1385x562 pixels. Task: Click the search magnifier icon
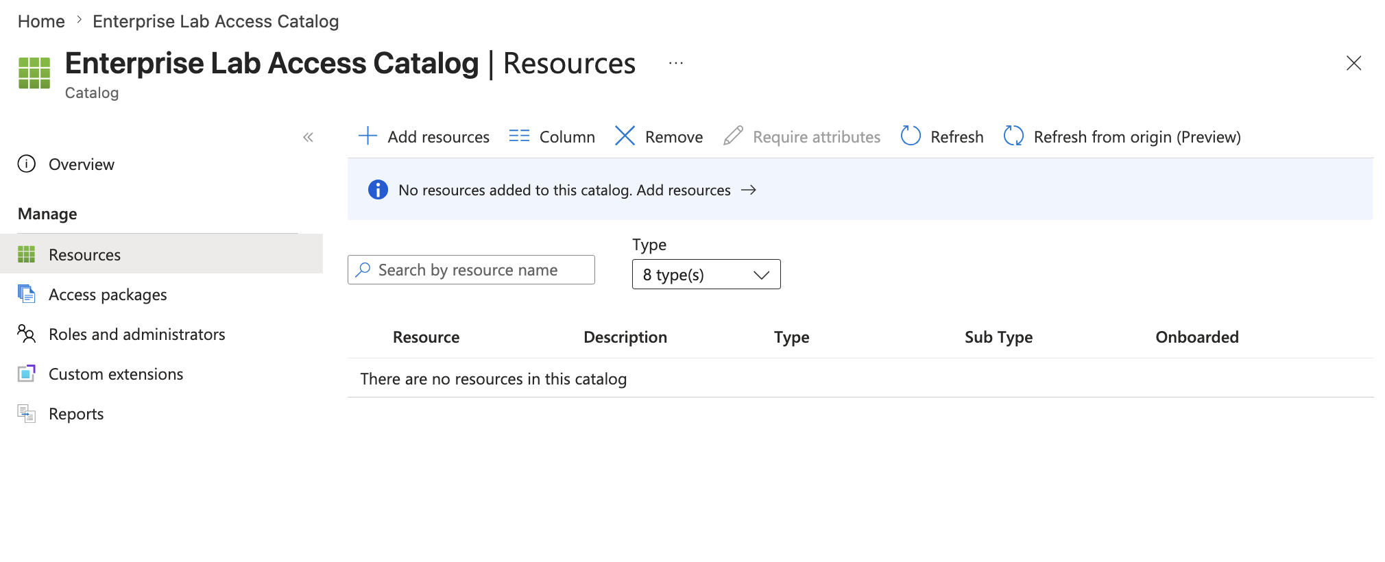(363, 269)
